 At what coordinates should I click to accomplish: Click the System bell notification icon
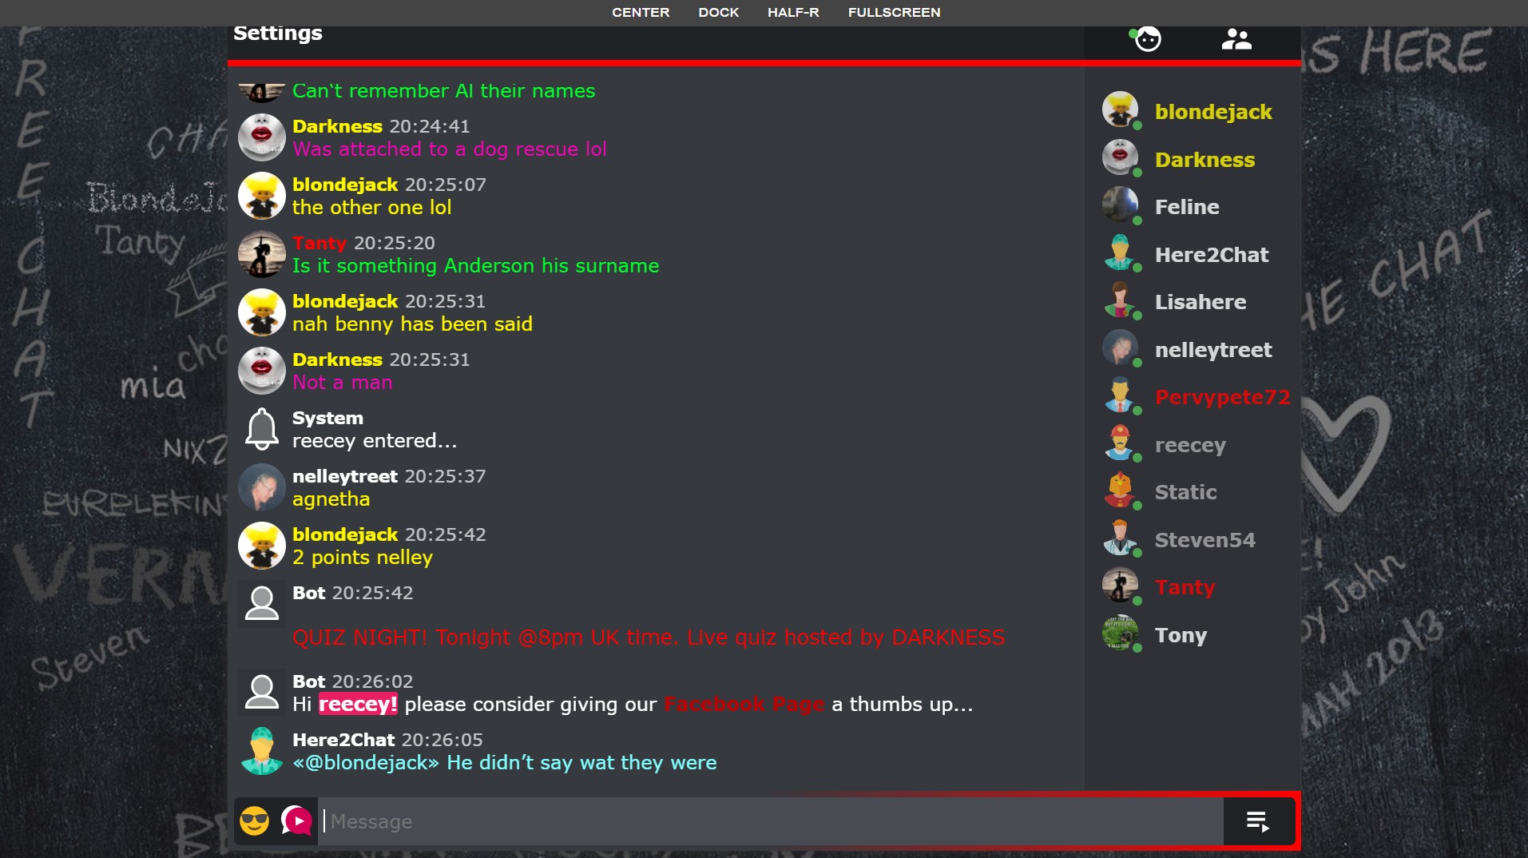[x=261, y=429]
